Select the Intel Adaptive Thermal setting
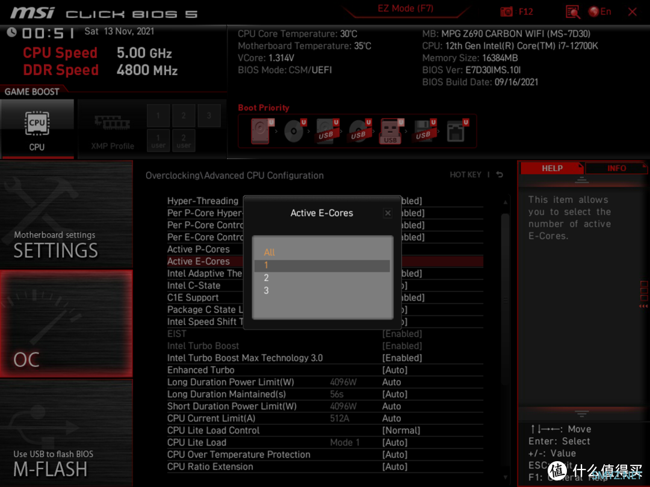The image size is (650, 487). click(205, 274)
